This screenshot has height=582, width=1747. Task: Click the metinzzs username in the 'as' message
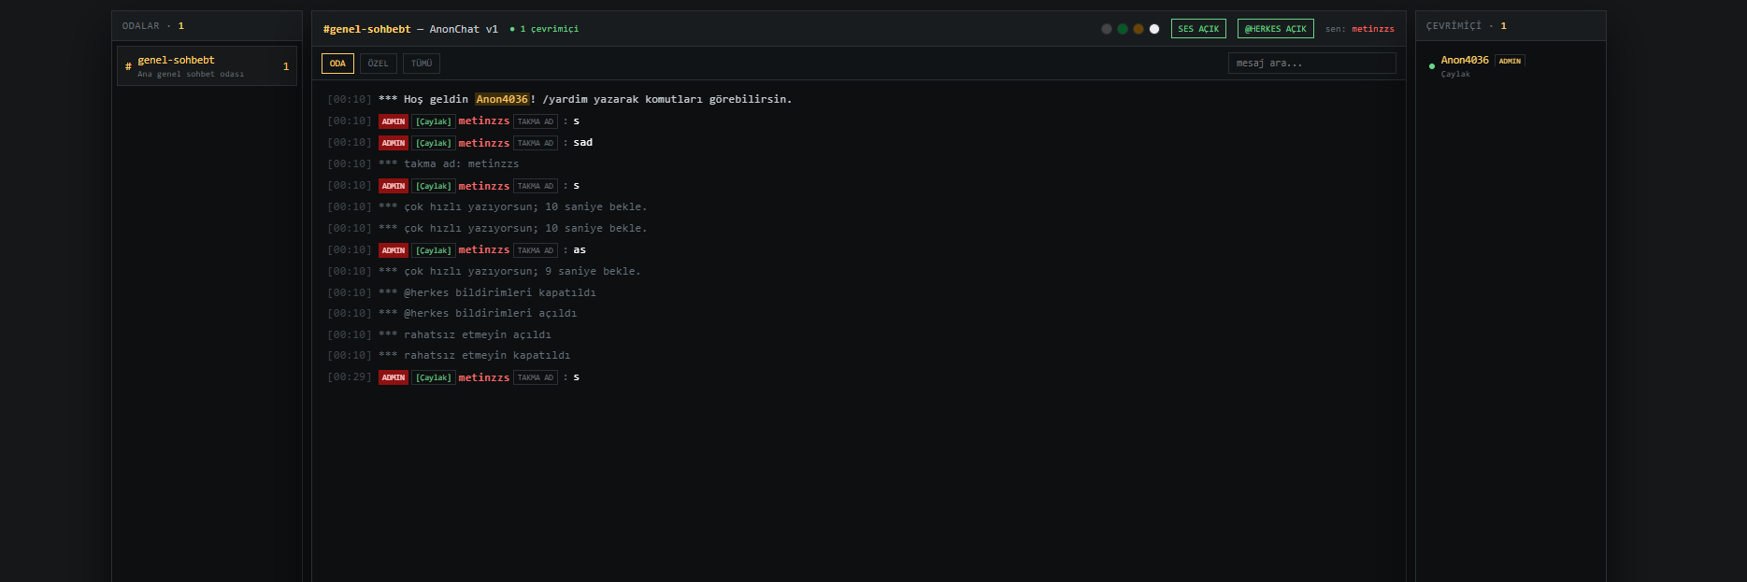(484, 250)
